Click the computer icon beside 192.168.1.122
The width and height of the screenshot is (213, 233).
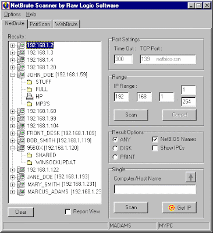21,170
